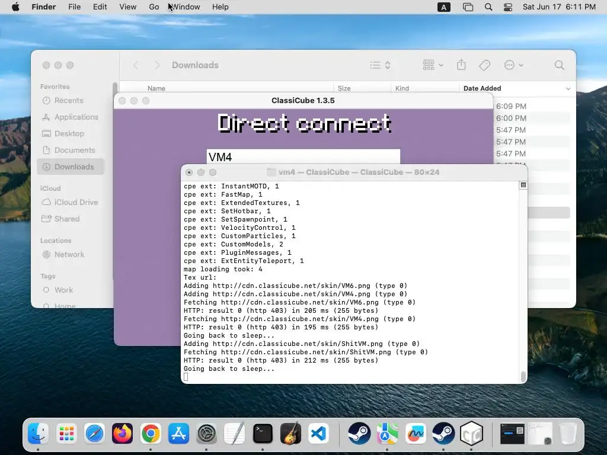
Task: Open Finder from the dock
Action: coord(39,433)
